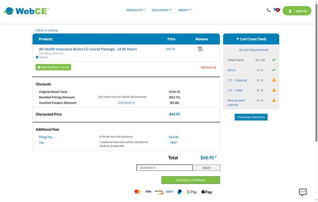Viewport: 318px width, 202px height.
Task: Open the shopping cart icon
Action: click(277, 10)
